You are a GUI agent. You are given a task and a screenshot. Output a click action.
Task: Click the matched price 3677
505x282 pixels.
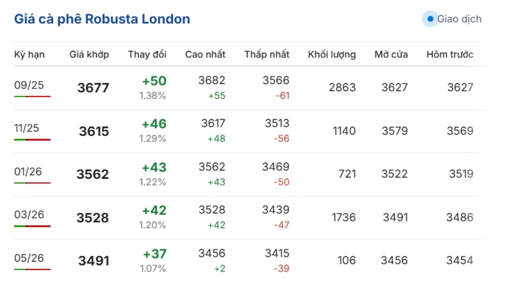(x=93, y=88)
